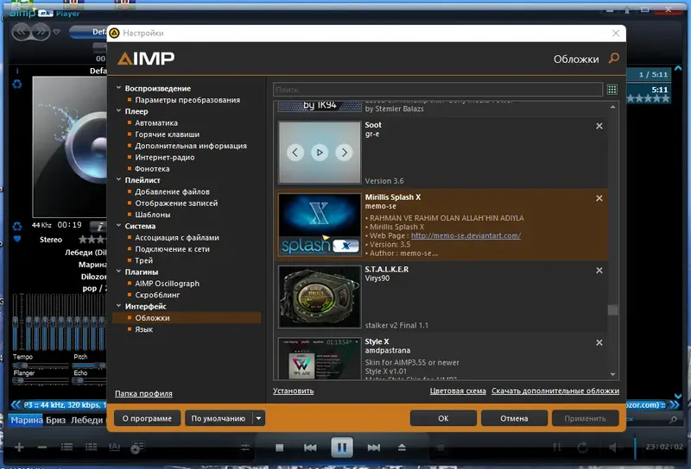Click the playlist search magnifier in player
Viewport: 691px width, 469px height.
[674, 420]
